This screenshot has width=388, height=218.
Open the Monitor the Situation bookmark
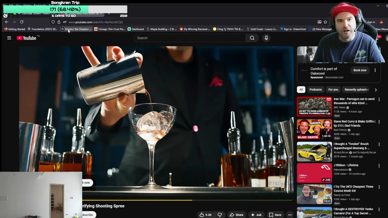click(76, 29)
